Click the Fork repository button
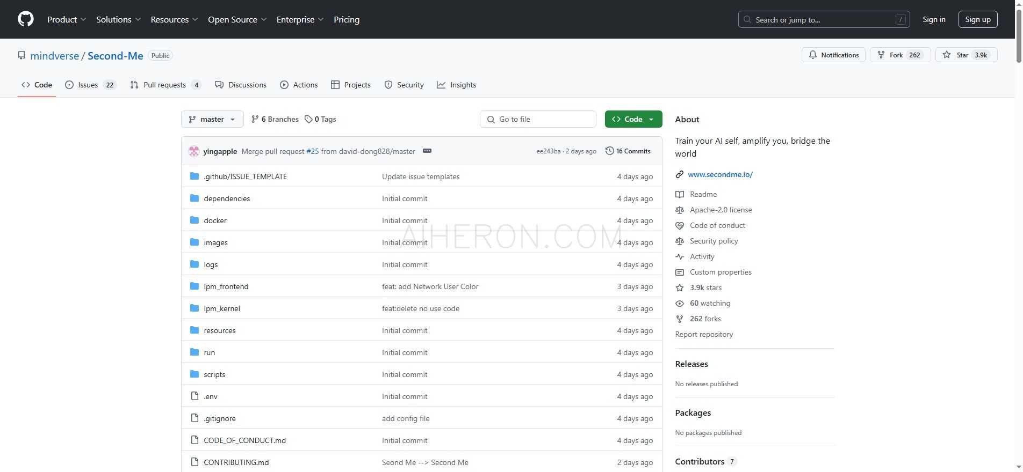This screenshot has width=1023, height=472. click(x=900, y=55)
